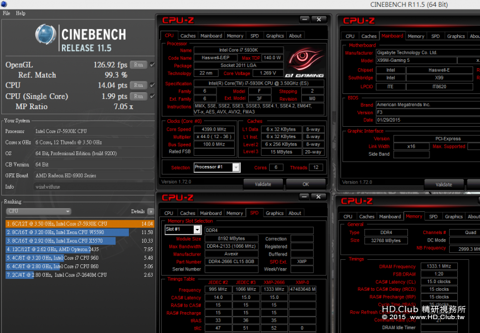Switch to Graphics tab in Memory CPU-Z window
Screen dimensions: 480x333
[453, 216]
